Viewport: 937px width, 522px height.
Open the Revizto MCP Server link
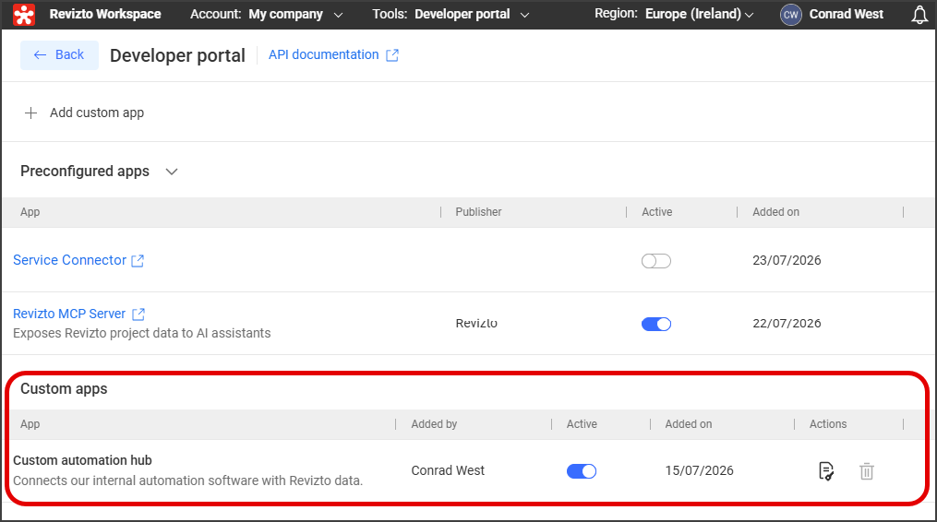click(x=69, y=314)
